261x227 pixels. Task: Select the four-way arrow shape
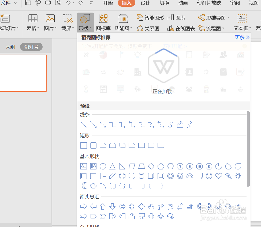click(x=141, y=207)
